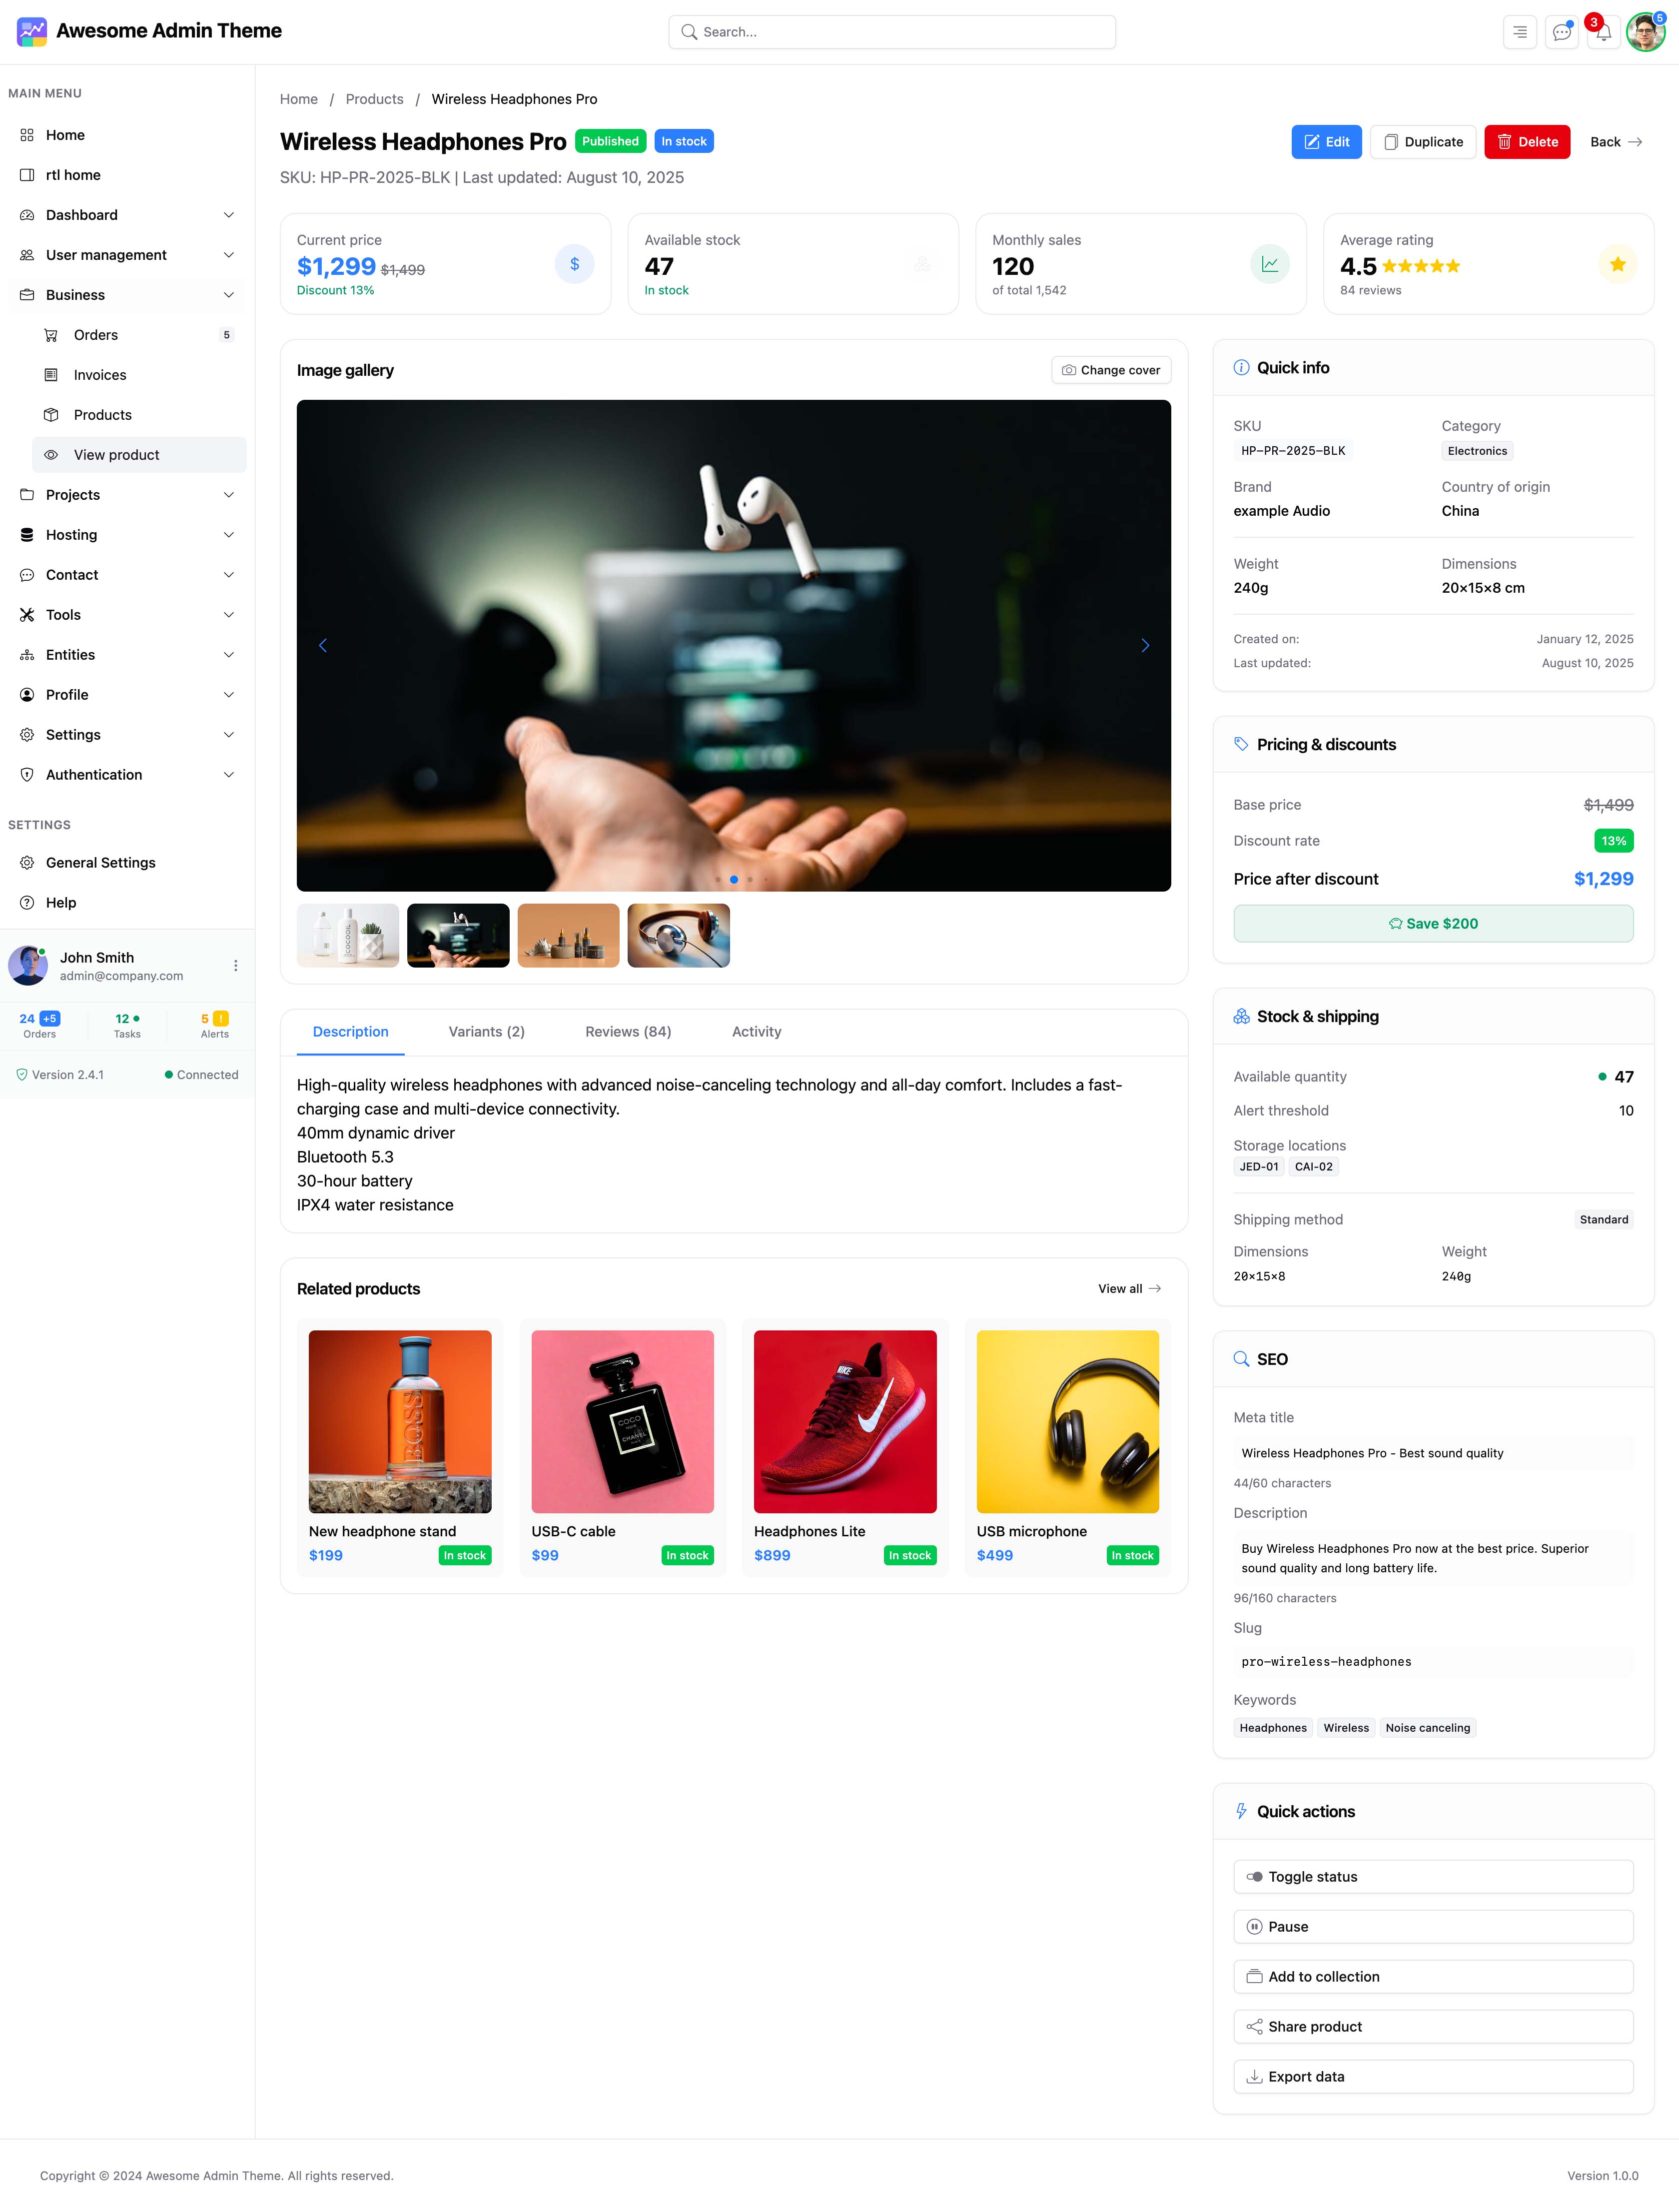Click the chart icon in Monthly sales card

(1269, 264)
